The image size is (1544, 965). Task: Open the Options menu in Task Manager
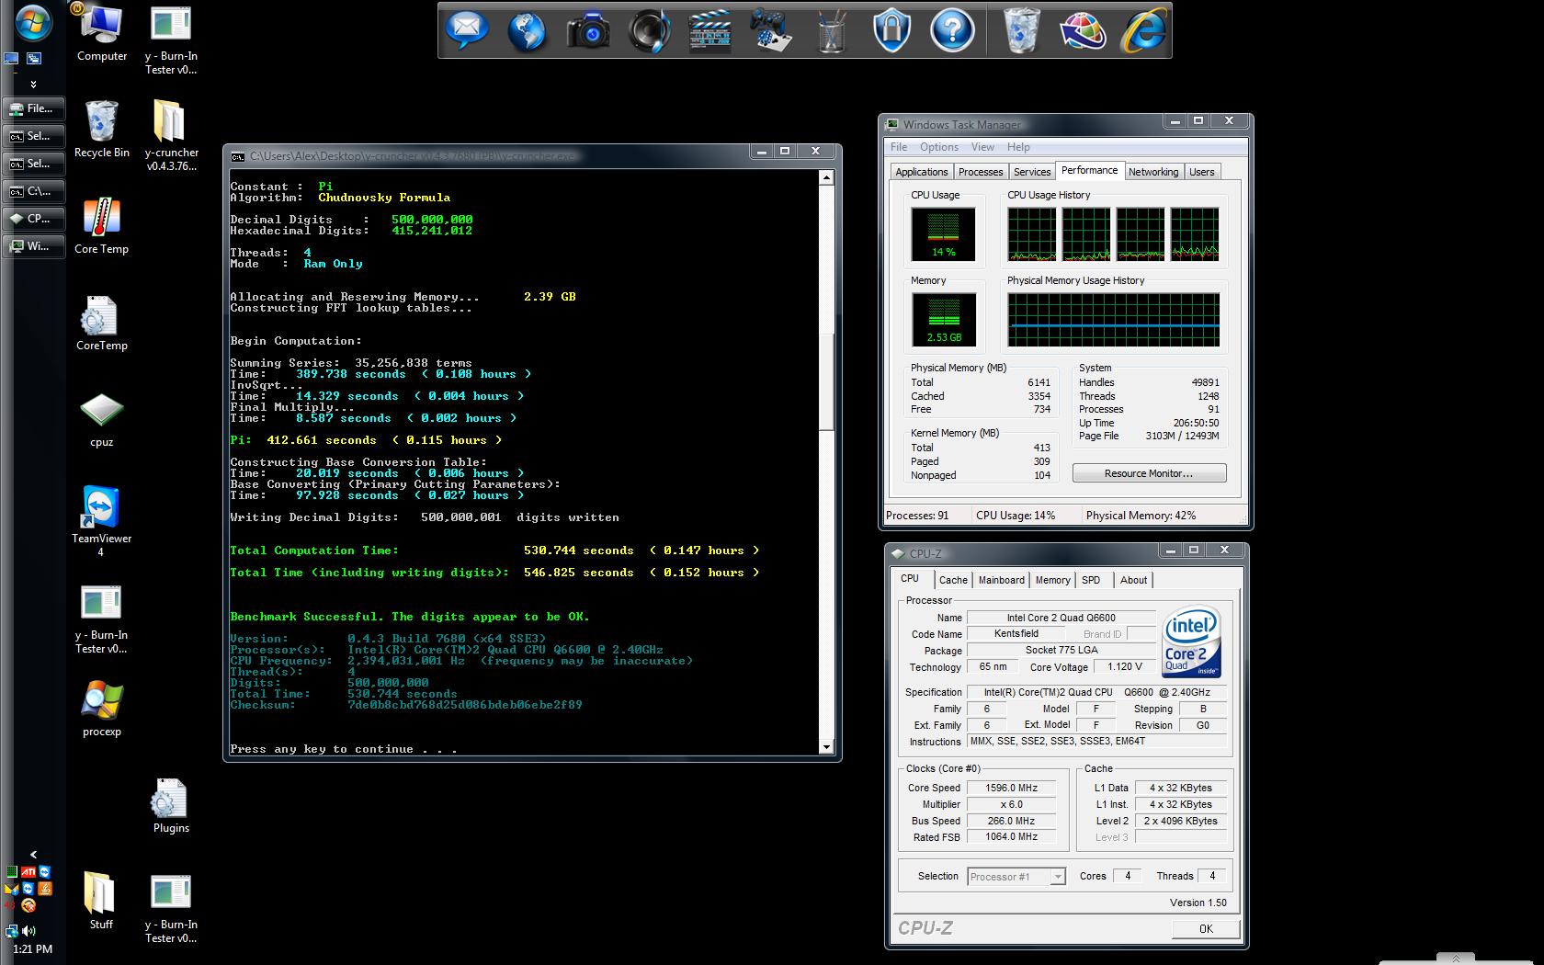938,147
